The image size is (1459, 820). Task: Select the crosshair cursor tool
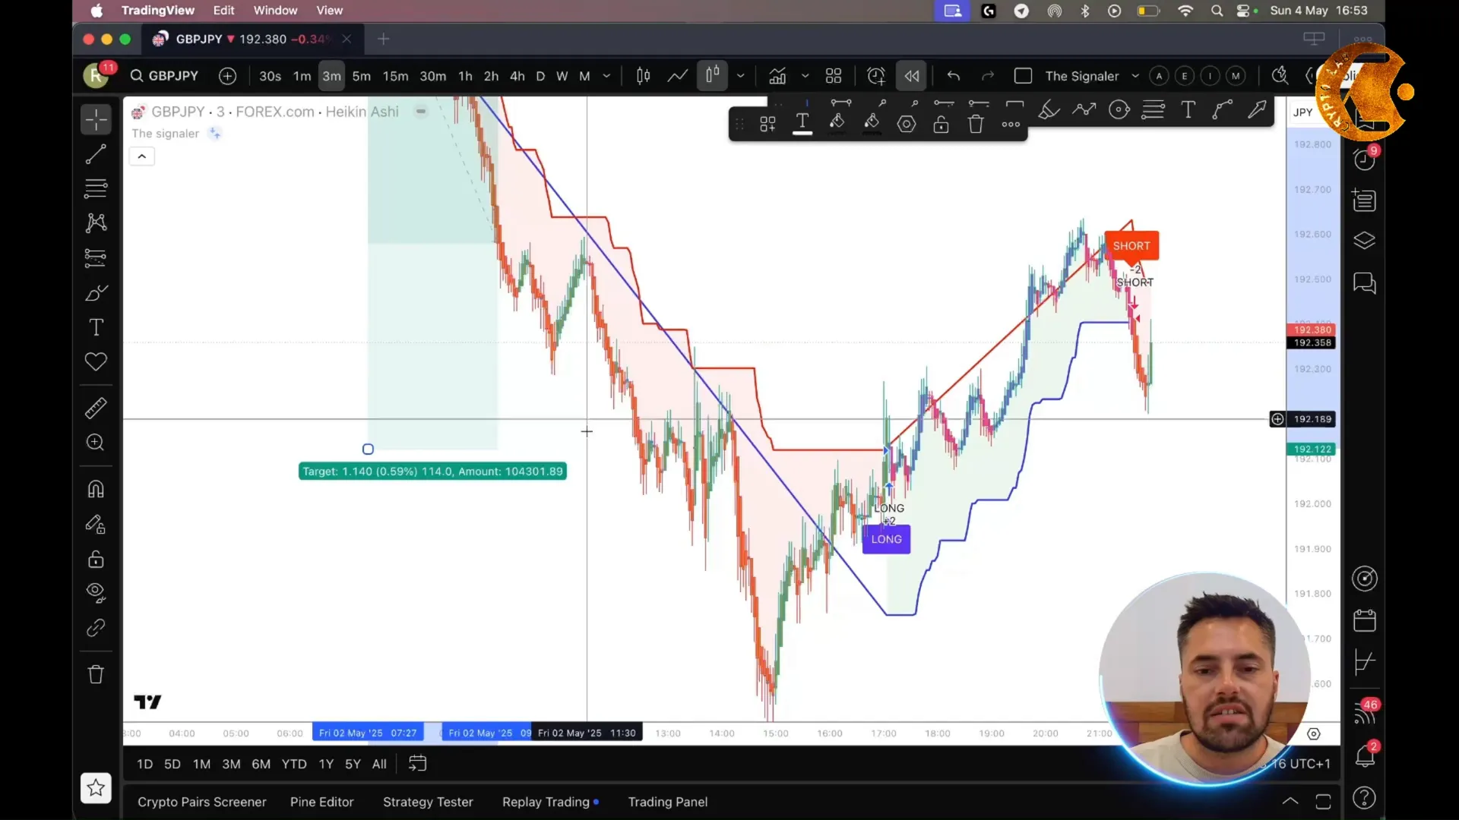96,120
